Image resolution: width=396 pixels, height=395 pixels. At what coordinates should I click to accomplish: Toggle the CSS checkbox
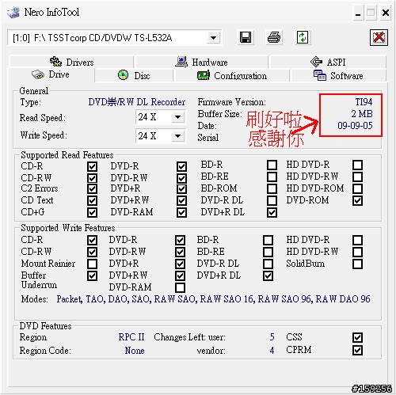[357, 337]
